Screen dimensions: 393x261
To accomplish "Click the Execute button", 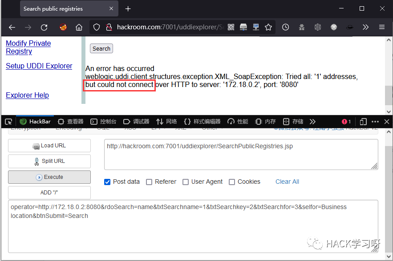I will [x=49, y=177].
